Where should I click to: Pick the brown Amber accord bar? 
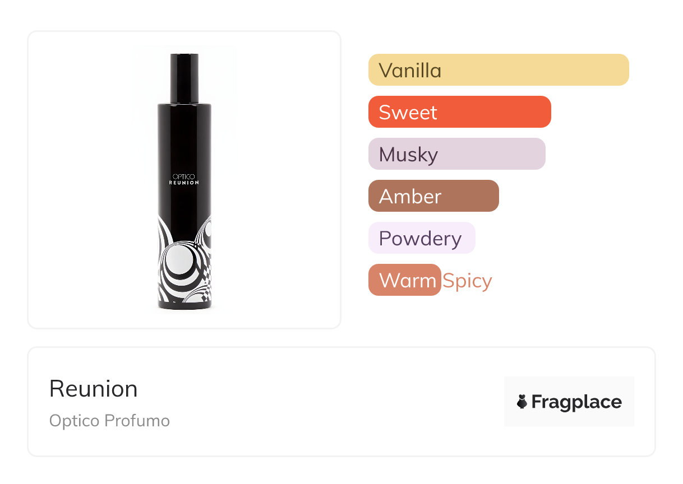433,196
